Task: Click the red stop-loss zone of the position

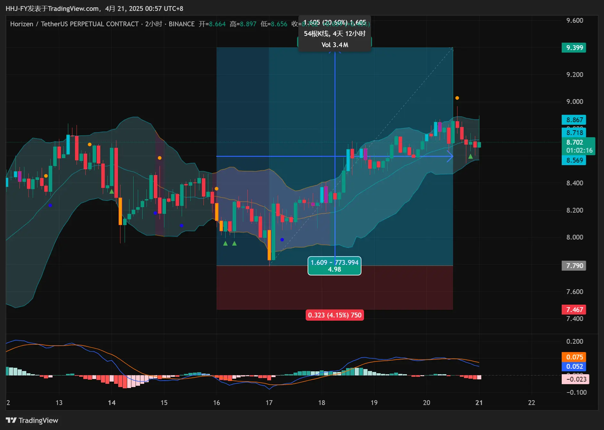Action: point(335,288)
